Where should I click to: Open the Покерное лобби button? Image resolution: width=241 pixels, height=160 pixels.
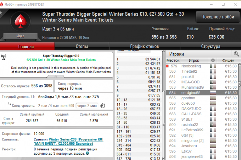point(218,17)
